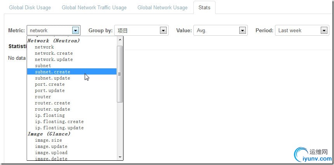Image resolution: width=334 pixels, height=165 pixels.
Task: Open the Global Network Traffic Usage tab
Action: (x=94, y=7)
